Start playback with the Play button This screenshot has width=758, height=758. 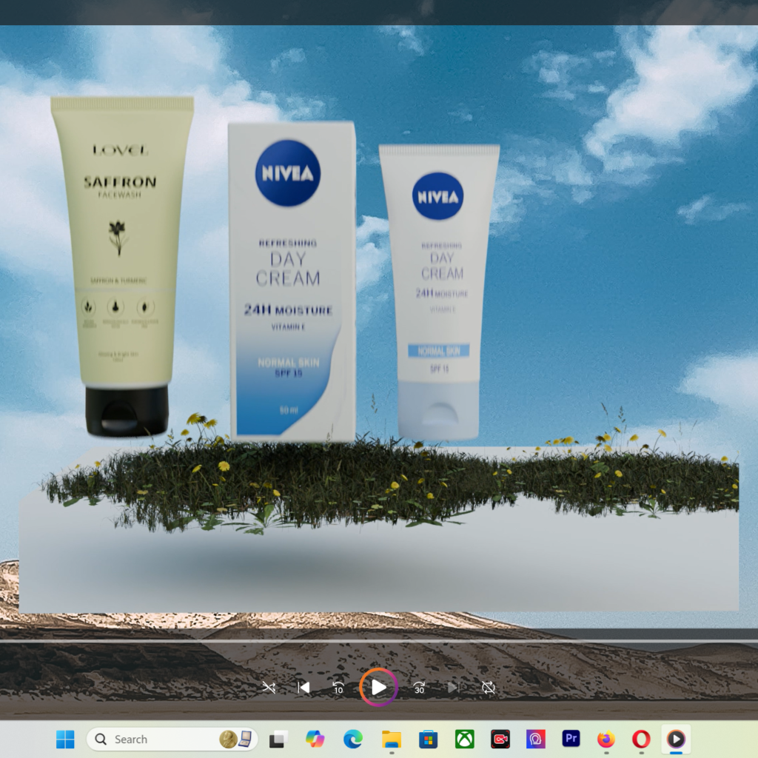tap(378, 687)
